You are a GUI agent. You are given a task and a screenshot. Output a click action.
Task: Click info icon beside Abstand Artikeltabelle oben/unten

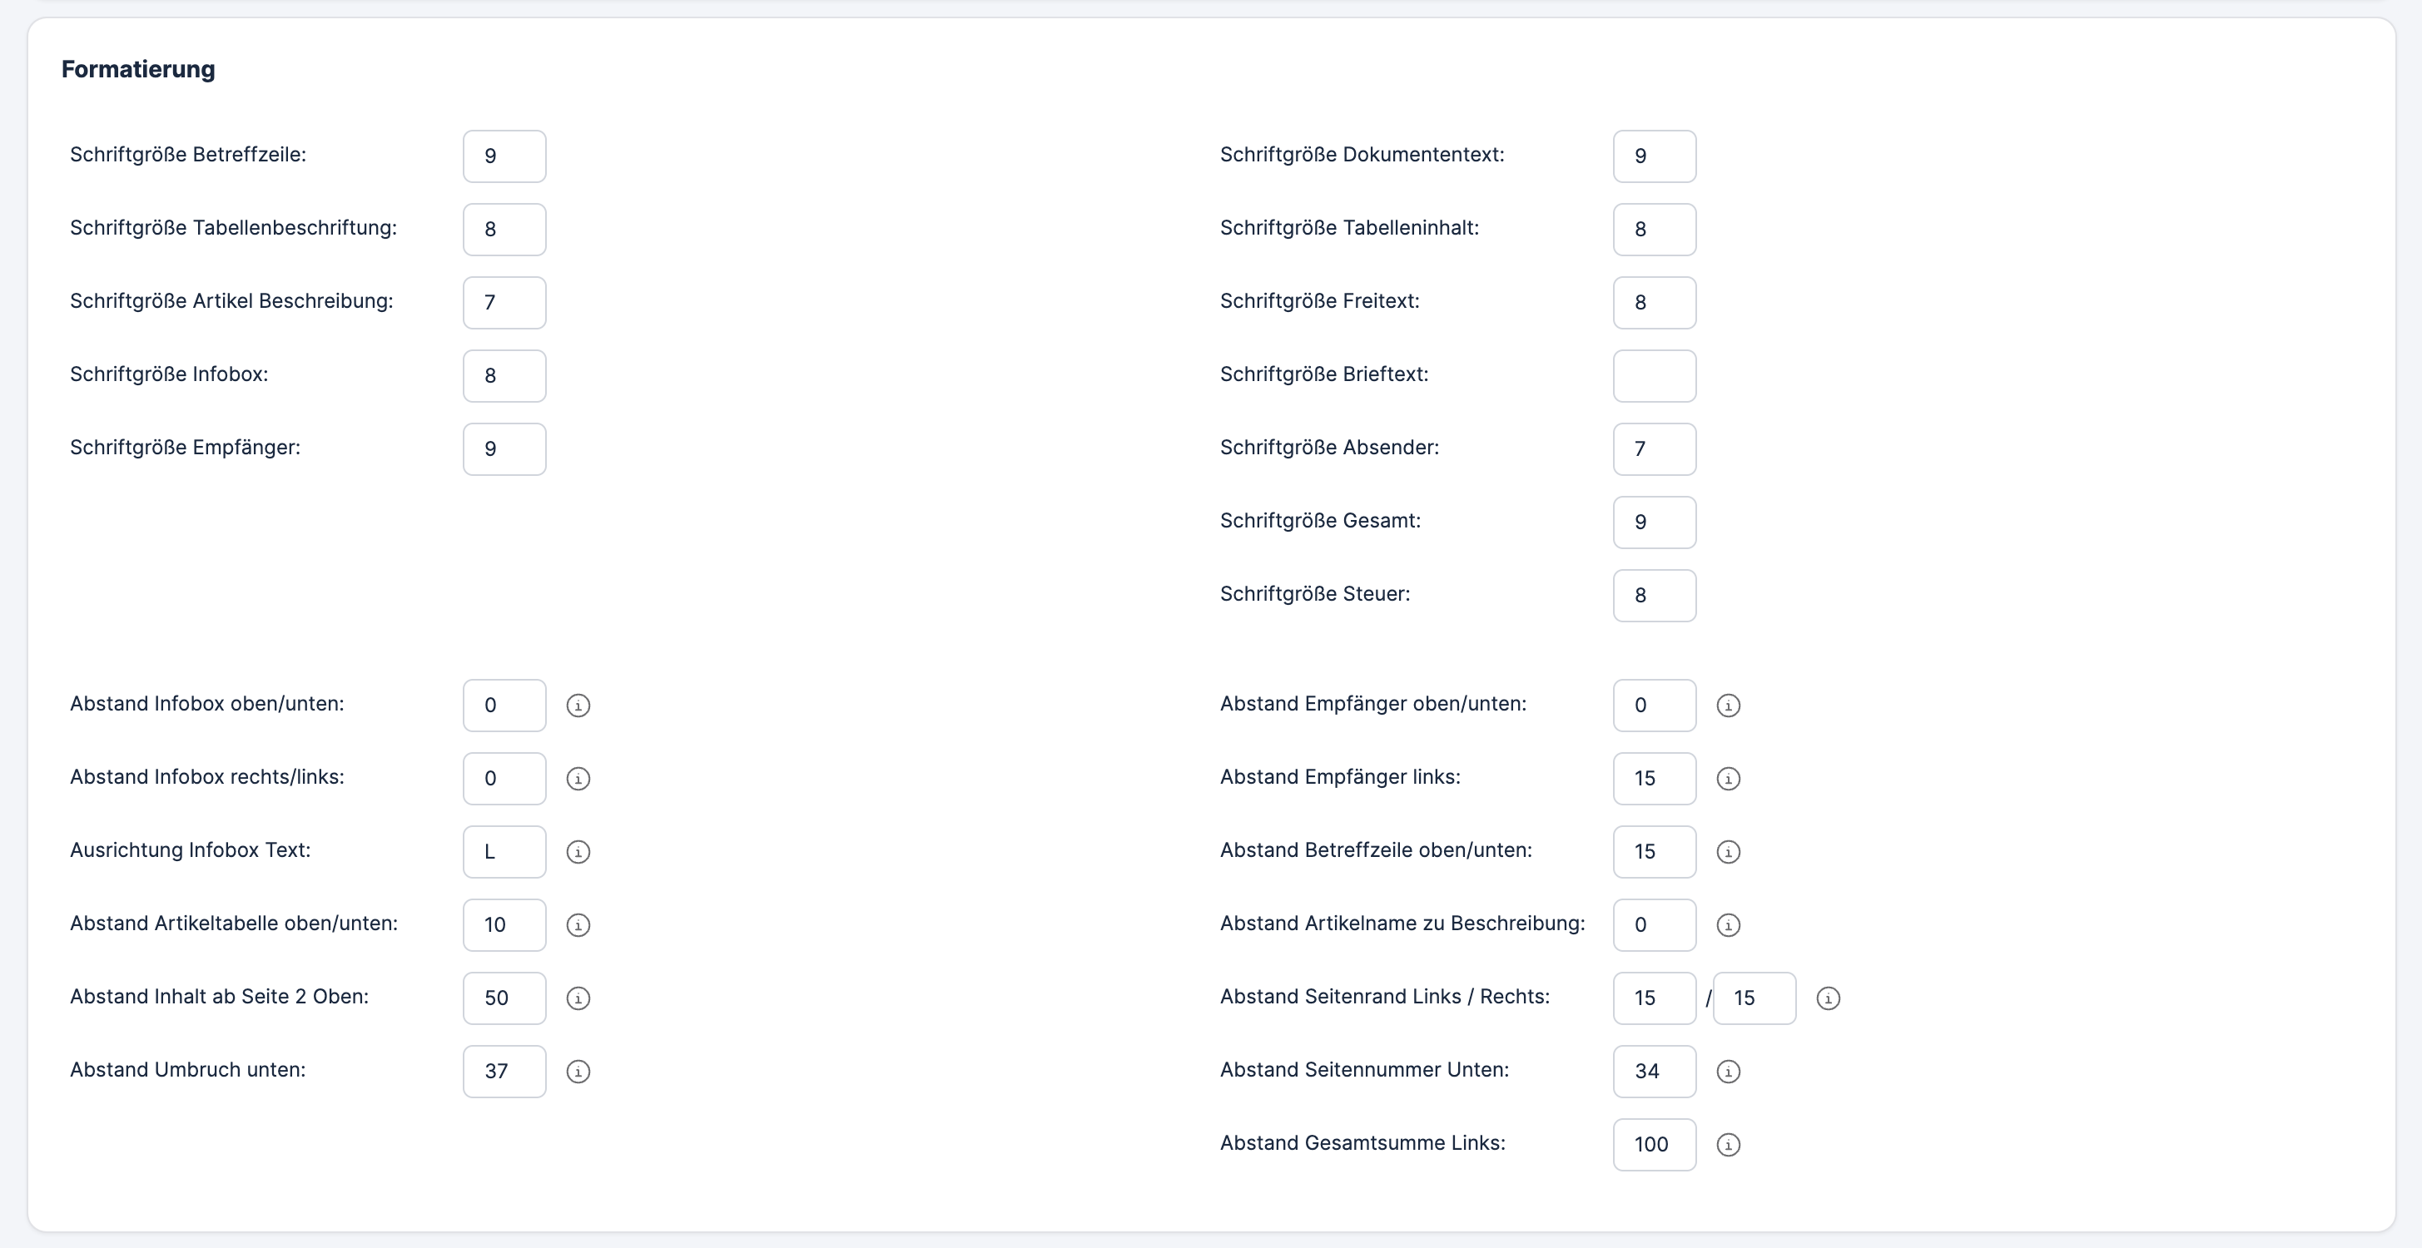click(x=578, y=924)
